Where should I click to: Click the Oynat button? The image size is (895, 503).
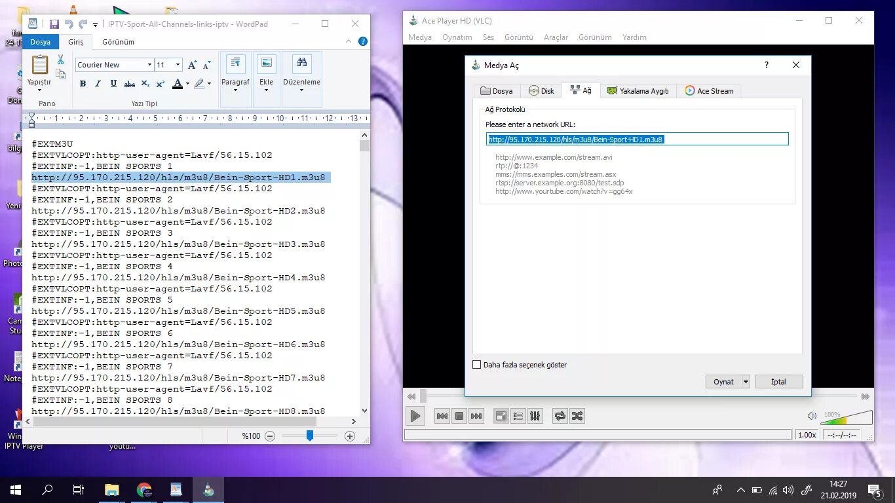(723, 382)
